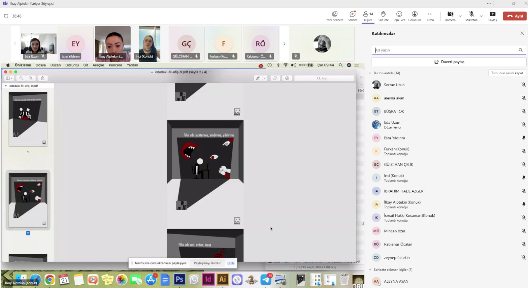528x288 pixels.
Task: Click Preview's zoom in magnifier
Action: (x=30, y=78)
